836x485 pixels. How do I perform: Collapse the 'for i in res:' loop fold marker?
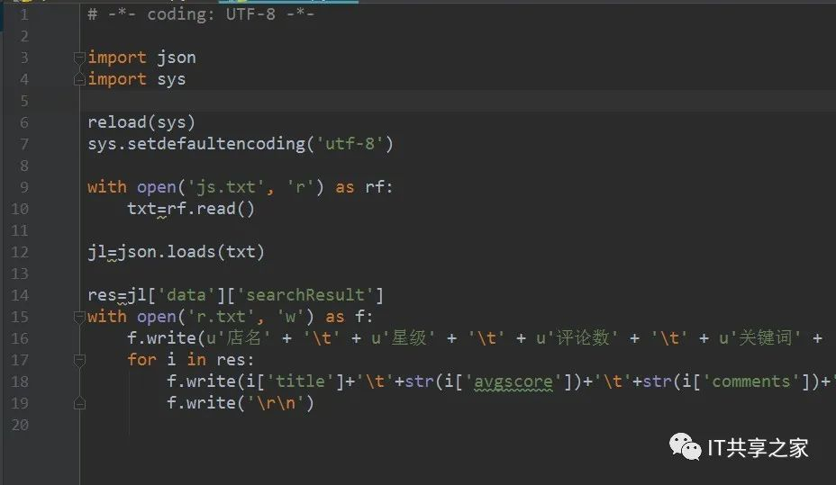click(79, 361)
